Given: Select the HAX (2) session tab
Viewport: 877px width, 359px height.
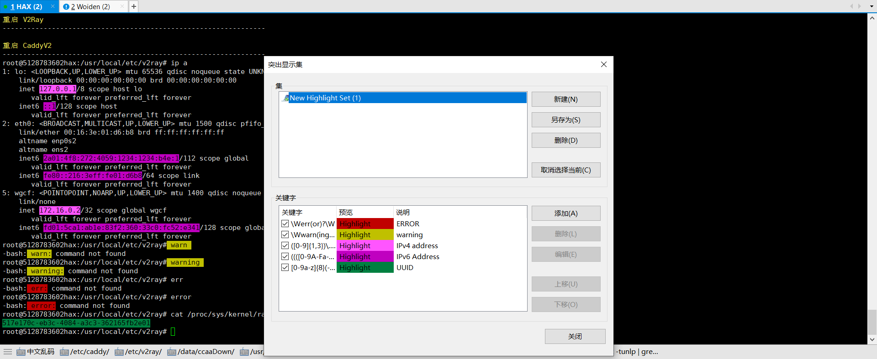Looking at the screenshot, I should click(x=26, y=6).
